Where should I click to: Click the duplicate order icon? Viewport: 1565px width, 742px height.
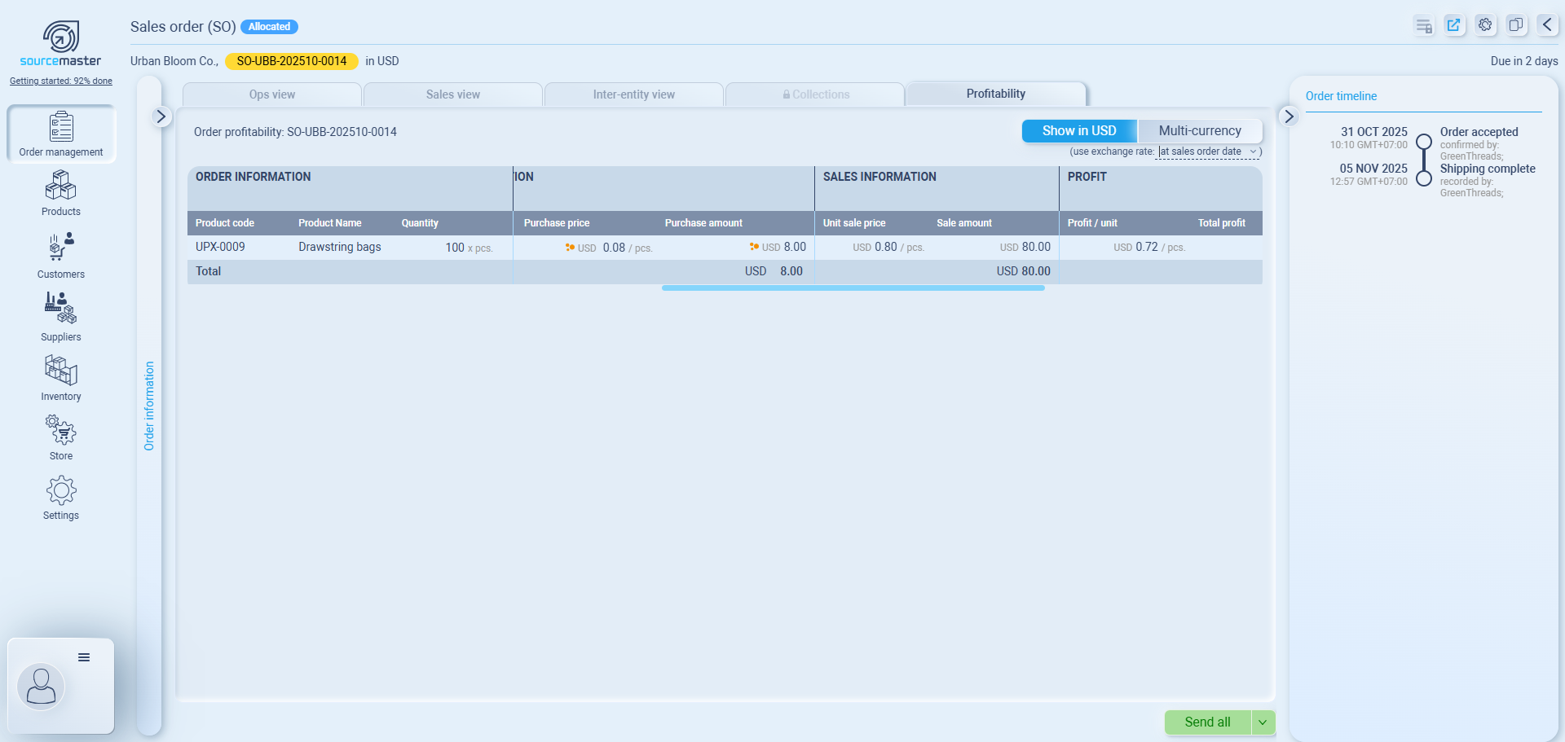click(1515, 25)
